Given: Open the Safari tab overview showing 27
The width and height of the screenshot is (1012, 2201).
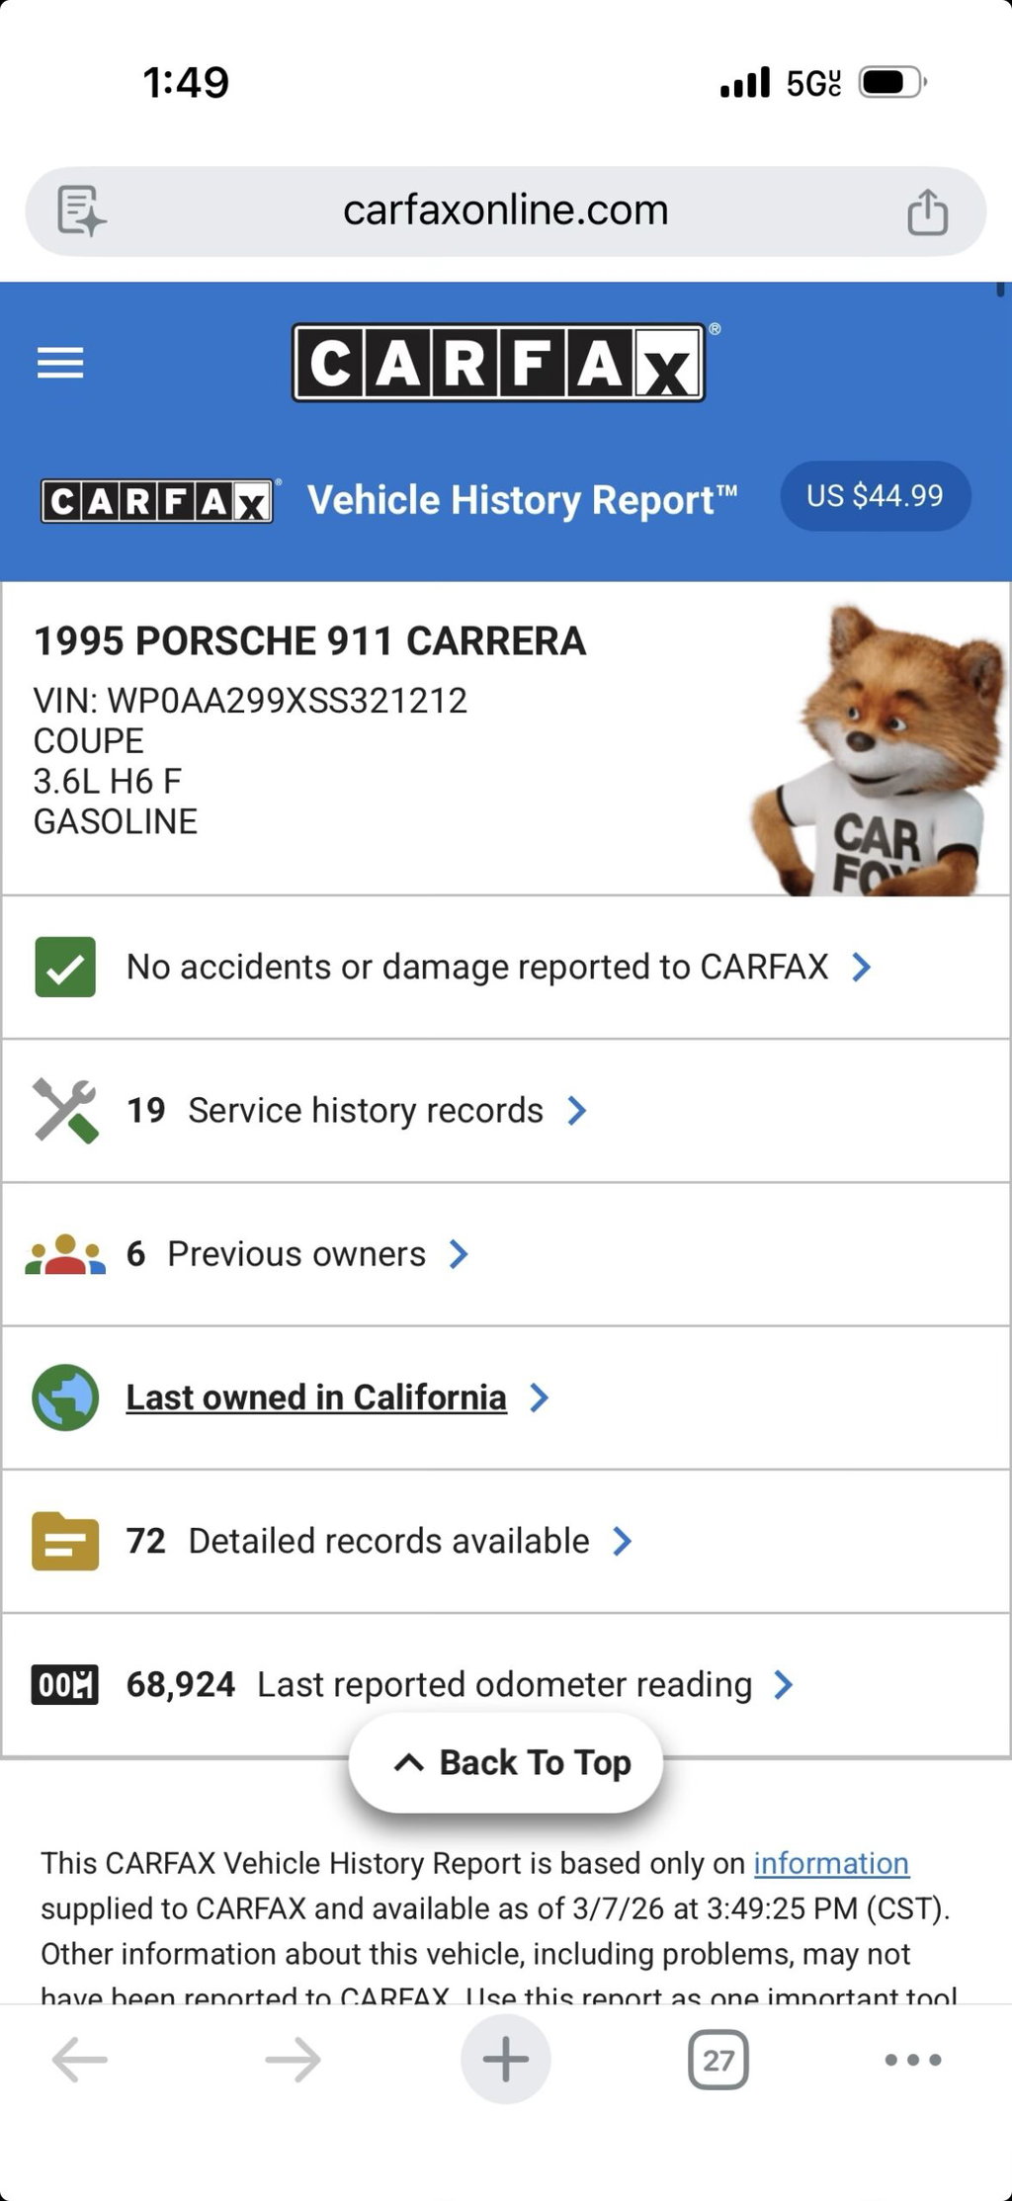Looking at the screenshot, I should [720, 2060].
